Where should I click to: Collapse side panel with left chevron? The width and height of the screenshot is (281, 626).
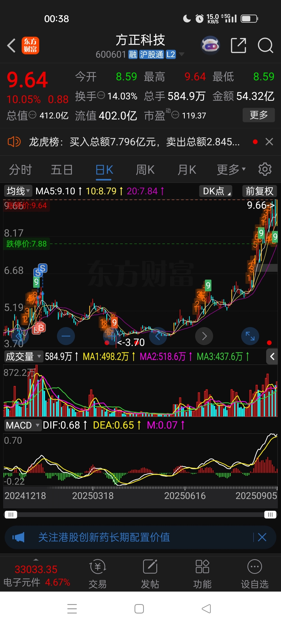coord(272,356)
